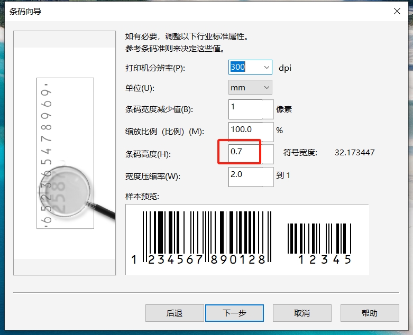Click the 下一步 next button
Screen dimensions: 413x335
[234, 313]
